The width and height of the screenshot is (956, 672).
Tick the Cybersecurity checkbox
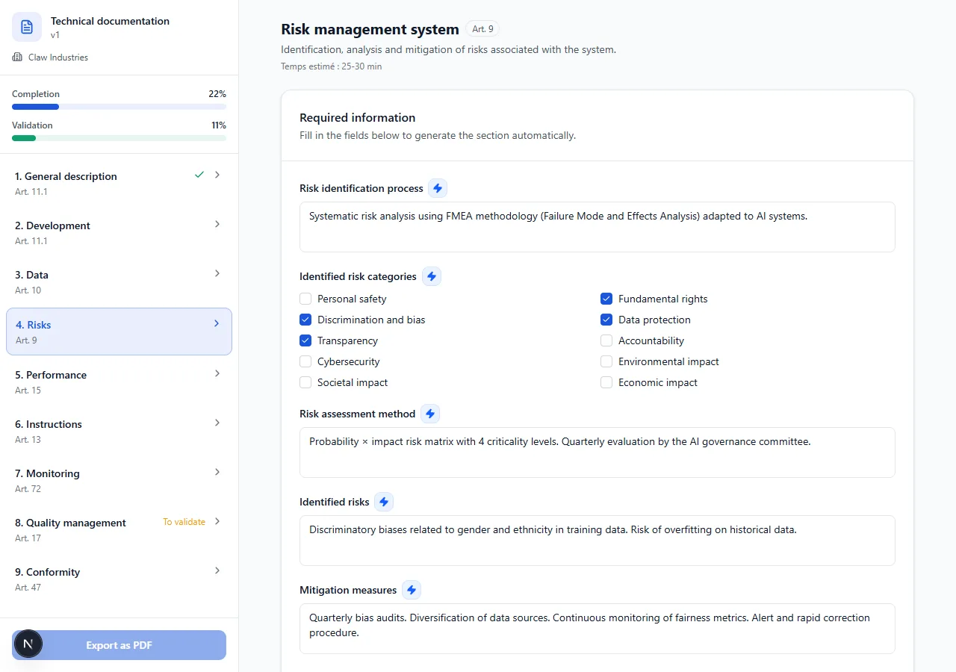pyautogui.click(x=305, y=361)
